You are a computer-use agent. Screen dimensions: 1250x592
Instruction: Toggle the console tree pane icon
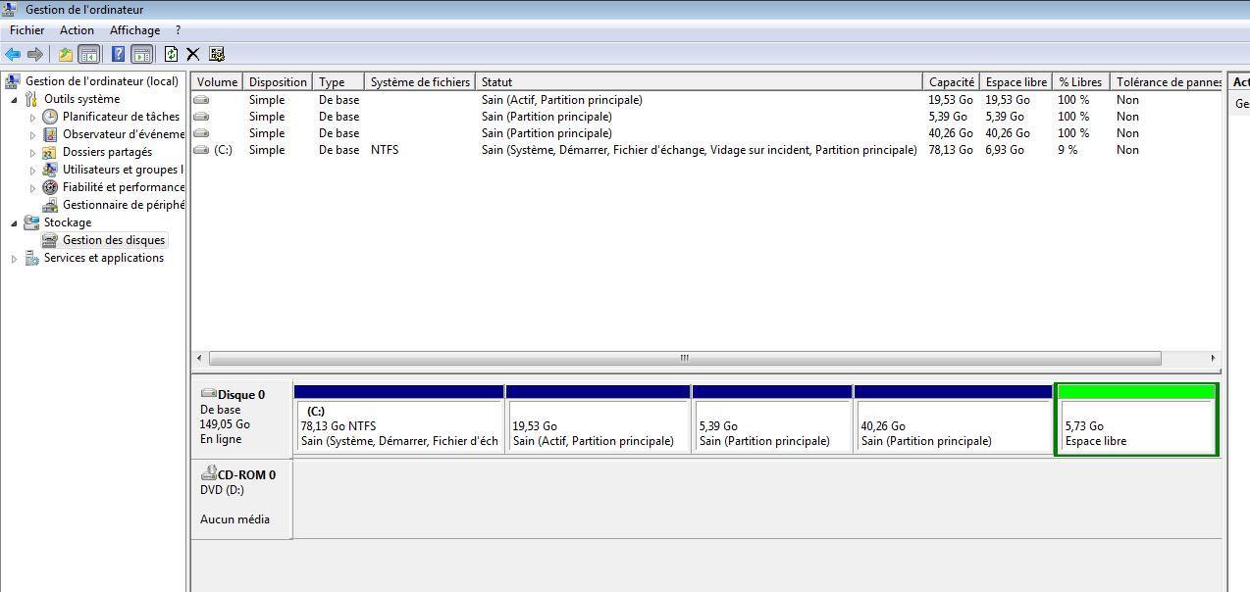88,54
